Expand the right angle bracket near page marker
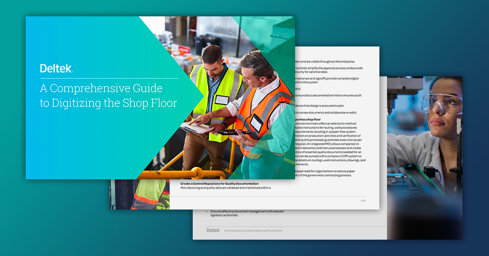Screen dimensions: 489x256 point(366,201)
